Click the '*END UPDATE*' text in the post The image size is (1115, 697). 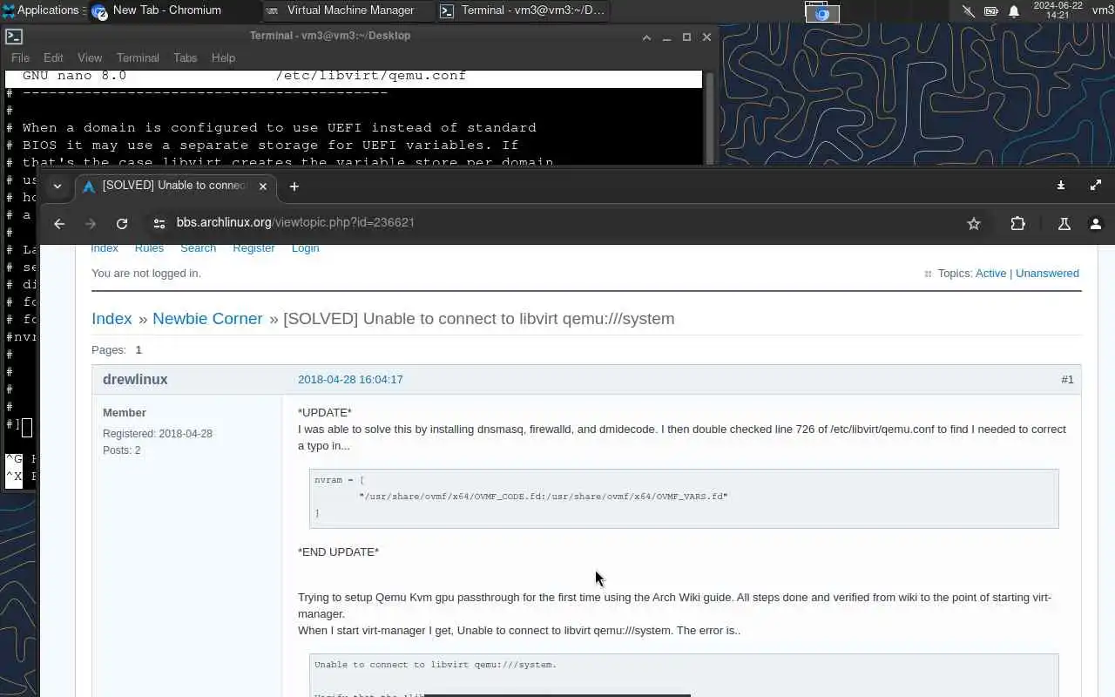pyautogui.click(x=338, y=552)
